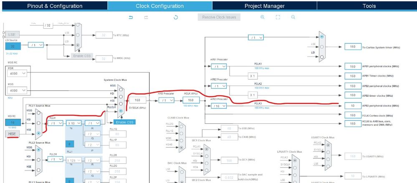
Task: Click the undo arrow icon
Action: point(131,17)
